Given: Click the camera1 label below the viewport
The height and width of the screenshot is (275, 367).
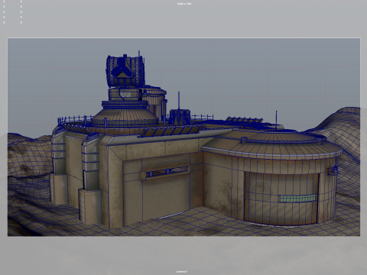Looking at the screenshot, I should 181,271.
